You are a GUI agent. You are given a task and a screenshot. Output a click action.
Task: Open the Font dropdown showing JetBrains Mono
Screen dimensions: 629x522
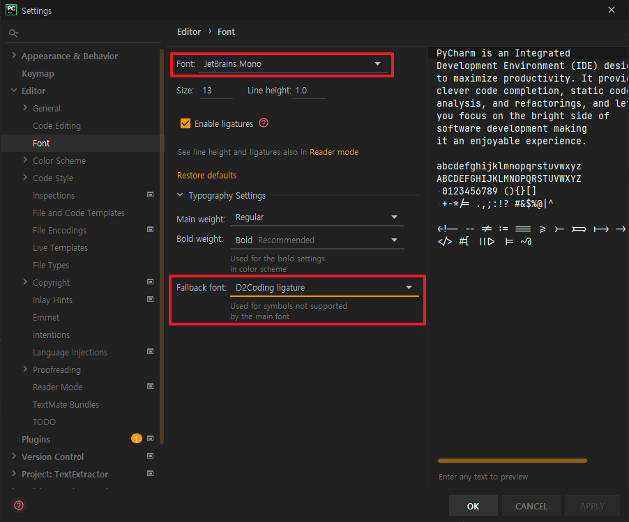click(294, 64)
